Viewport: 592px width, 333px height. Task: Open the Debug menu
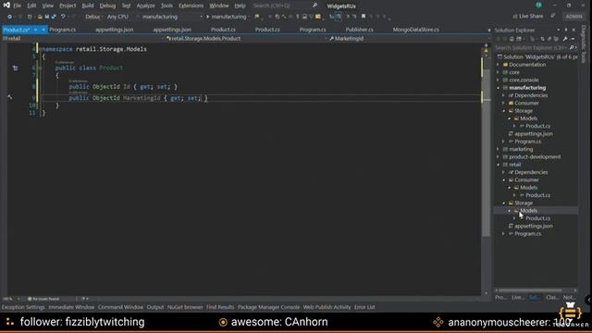tap(107, 6)
